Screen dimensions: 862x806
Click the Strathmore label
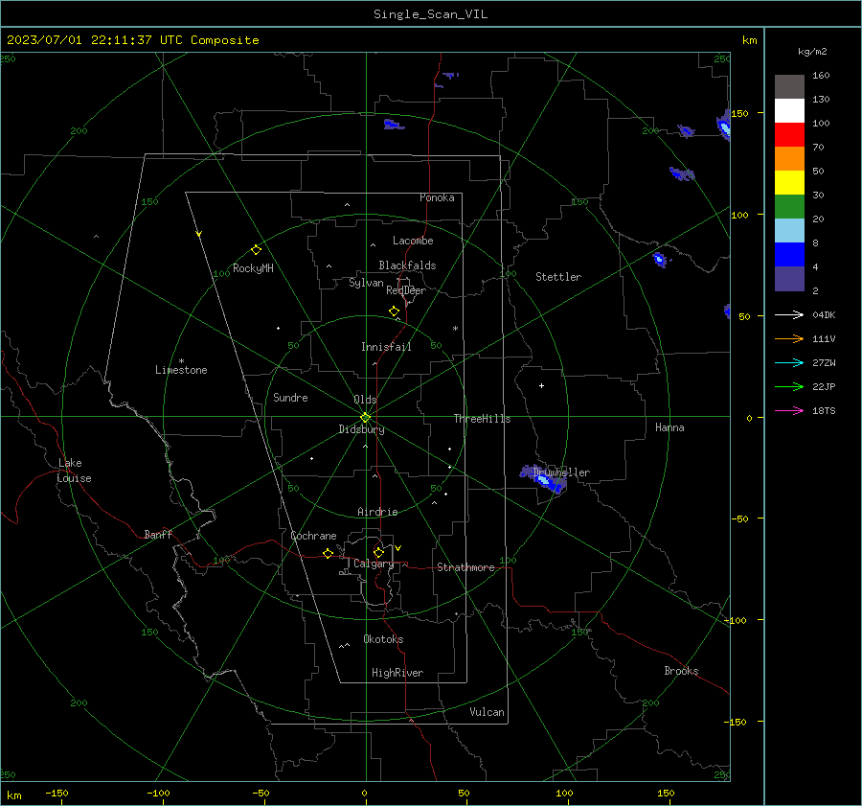click(x=465, y=567)
